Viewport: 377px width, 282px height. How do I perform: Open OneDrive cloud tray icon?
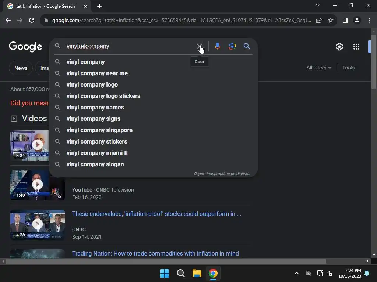(x=309, y=273)
